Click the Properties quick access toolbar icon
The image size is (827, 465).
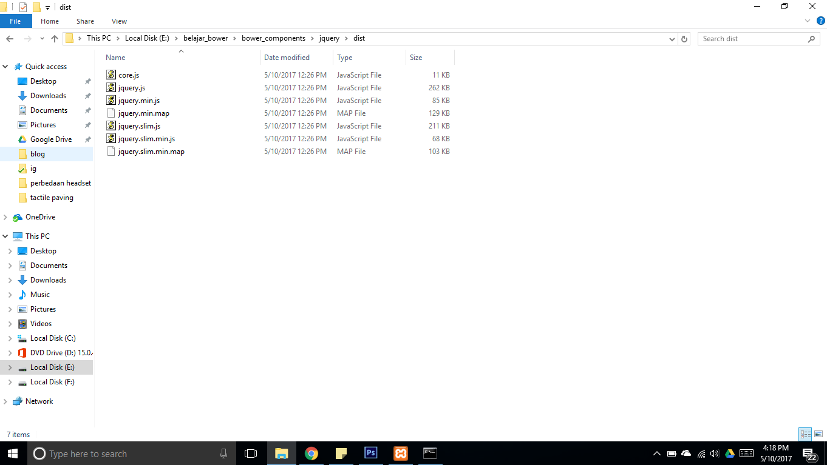click(23, 7)
